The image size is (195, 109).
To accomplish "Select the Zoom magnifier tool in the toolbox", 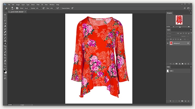I will [x=5, y=63].
